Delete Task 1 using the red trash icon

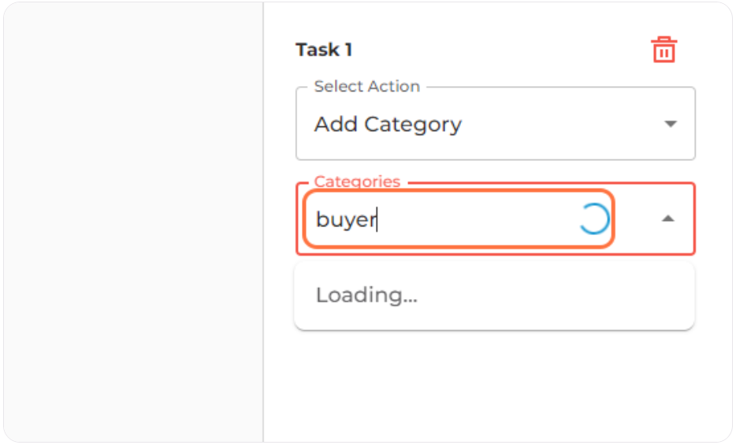click(664, 50)
